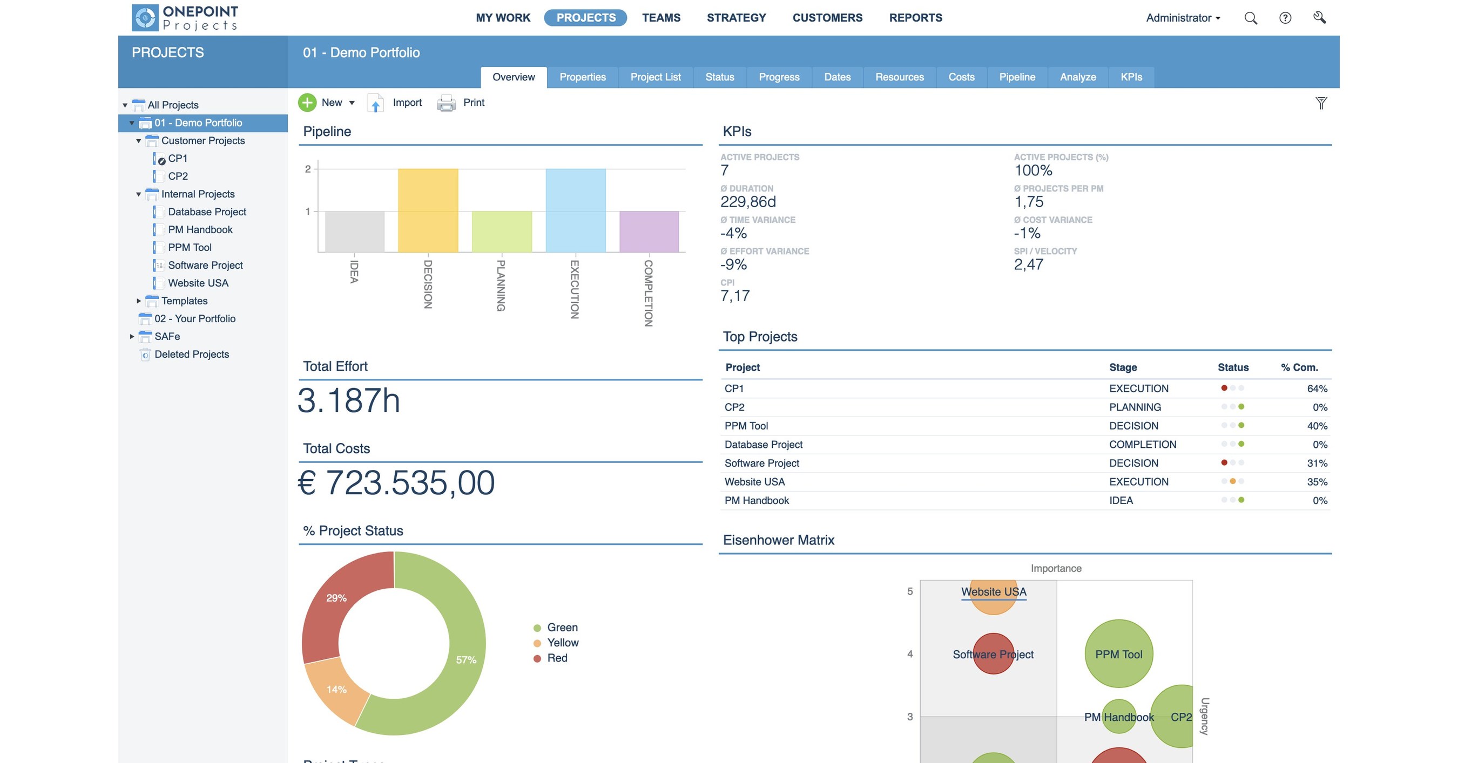This screenshot has width=1458, height=763.
Task: Collapse the All Projects tree node
Action: click(x=125, y=105)
